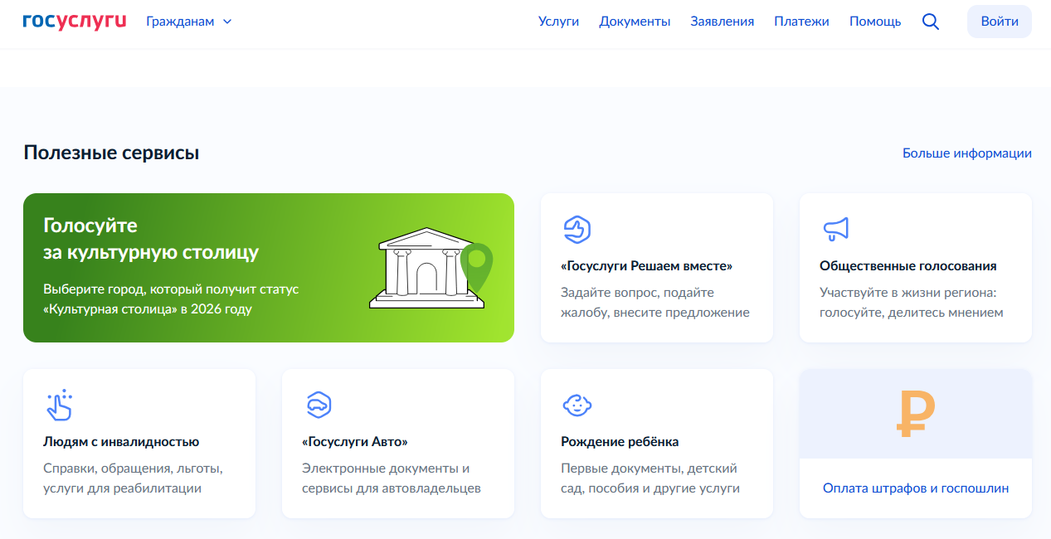Click the museum building illustration
The image size is (1051, 539).
tap(431, 268)
